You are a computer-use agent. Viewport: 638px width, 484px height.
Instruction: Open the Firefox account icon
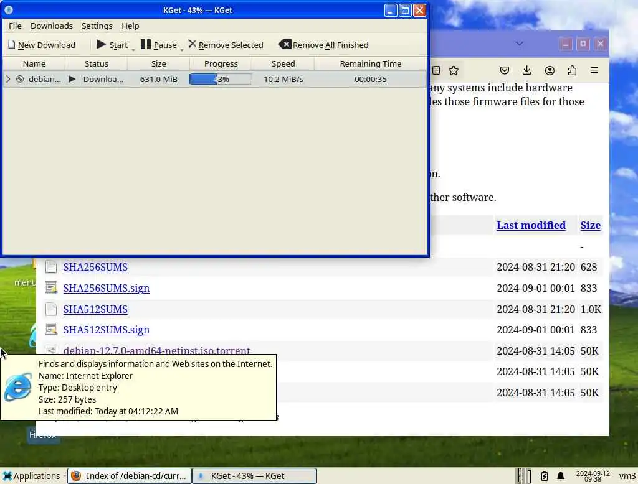(x=550, y=70)
